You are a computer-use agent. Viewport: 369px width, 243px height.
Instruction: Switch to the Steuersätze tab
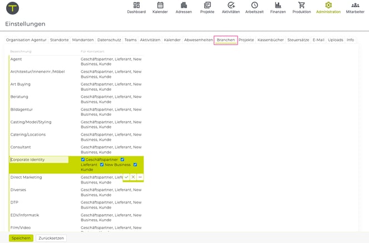[298, 40]
